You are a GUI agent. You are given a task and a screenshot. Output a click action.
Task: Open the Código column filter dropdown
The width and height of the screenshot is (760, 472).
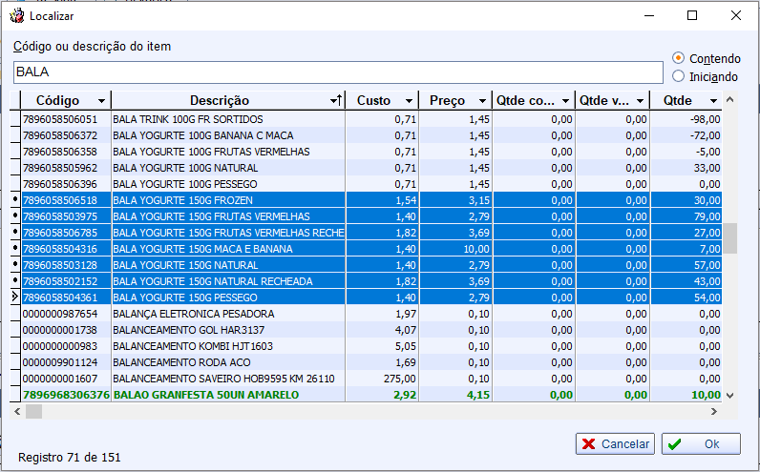(x=100, y=101)
